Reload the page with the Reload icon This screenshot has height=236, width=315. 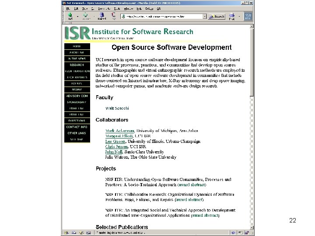coord(101,16)
